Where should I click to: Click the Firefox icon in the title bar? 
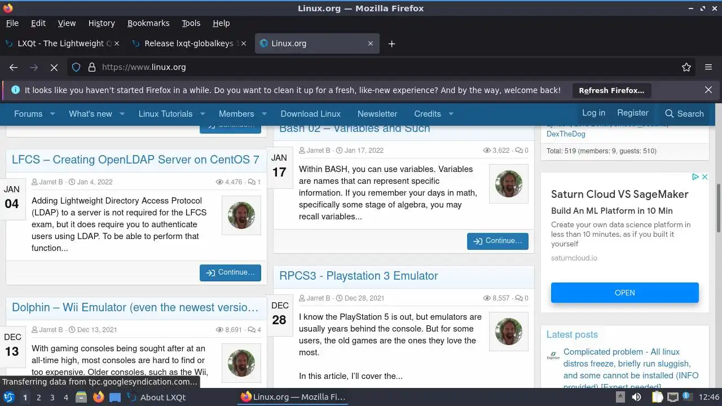tap(7, 8)
